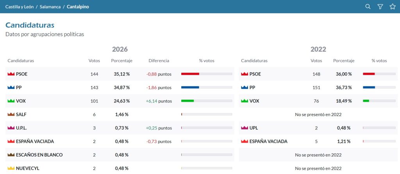400x174 pixels.
Task: Navigate to Salamanca breadcrumb
Action: [x=50, y=7]
